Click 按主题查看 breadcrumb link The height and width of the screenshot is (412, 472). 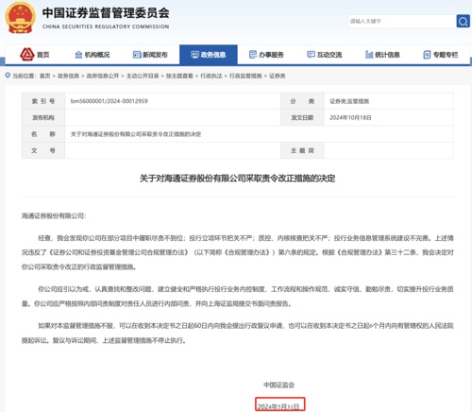point(179,76)
